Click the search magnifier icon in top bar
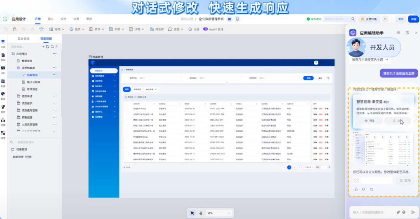420x219 pixels. (x=353, y=19)
